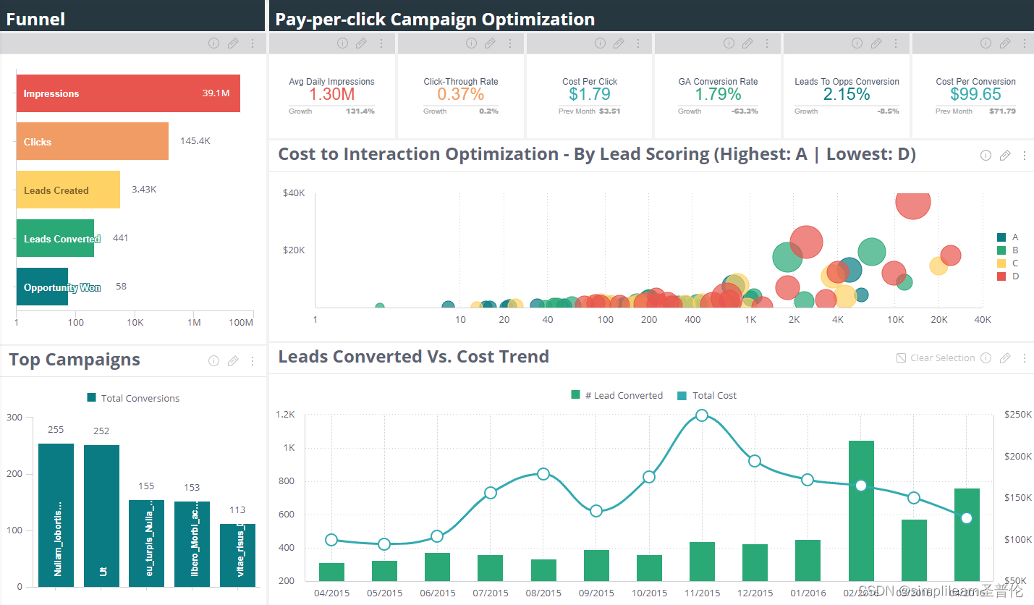Click info icon on Cost to Interaction chart
The height and width of the screenshot is (605, 1034).
pos(986,156)
